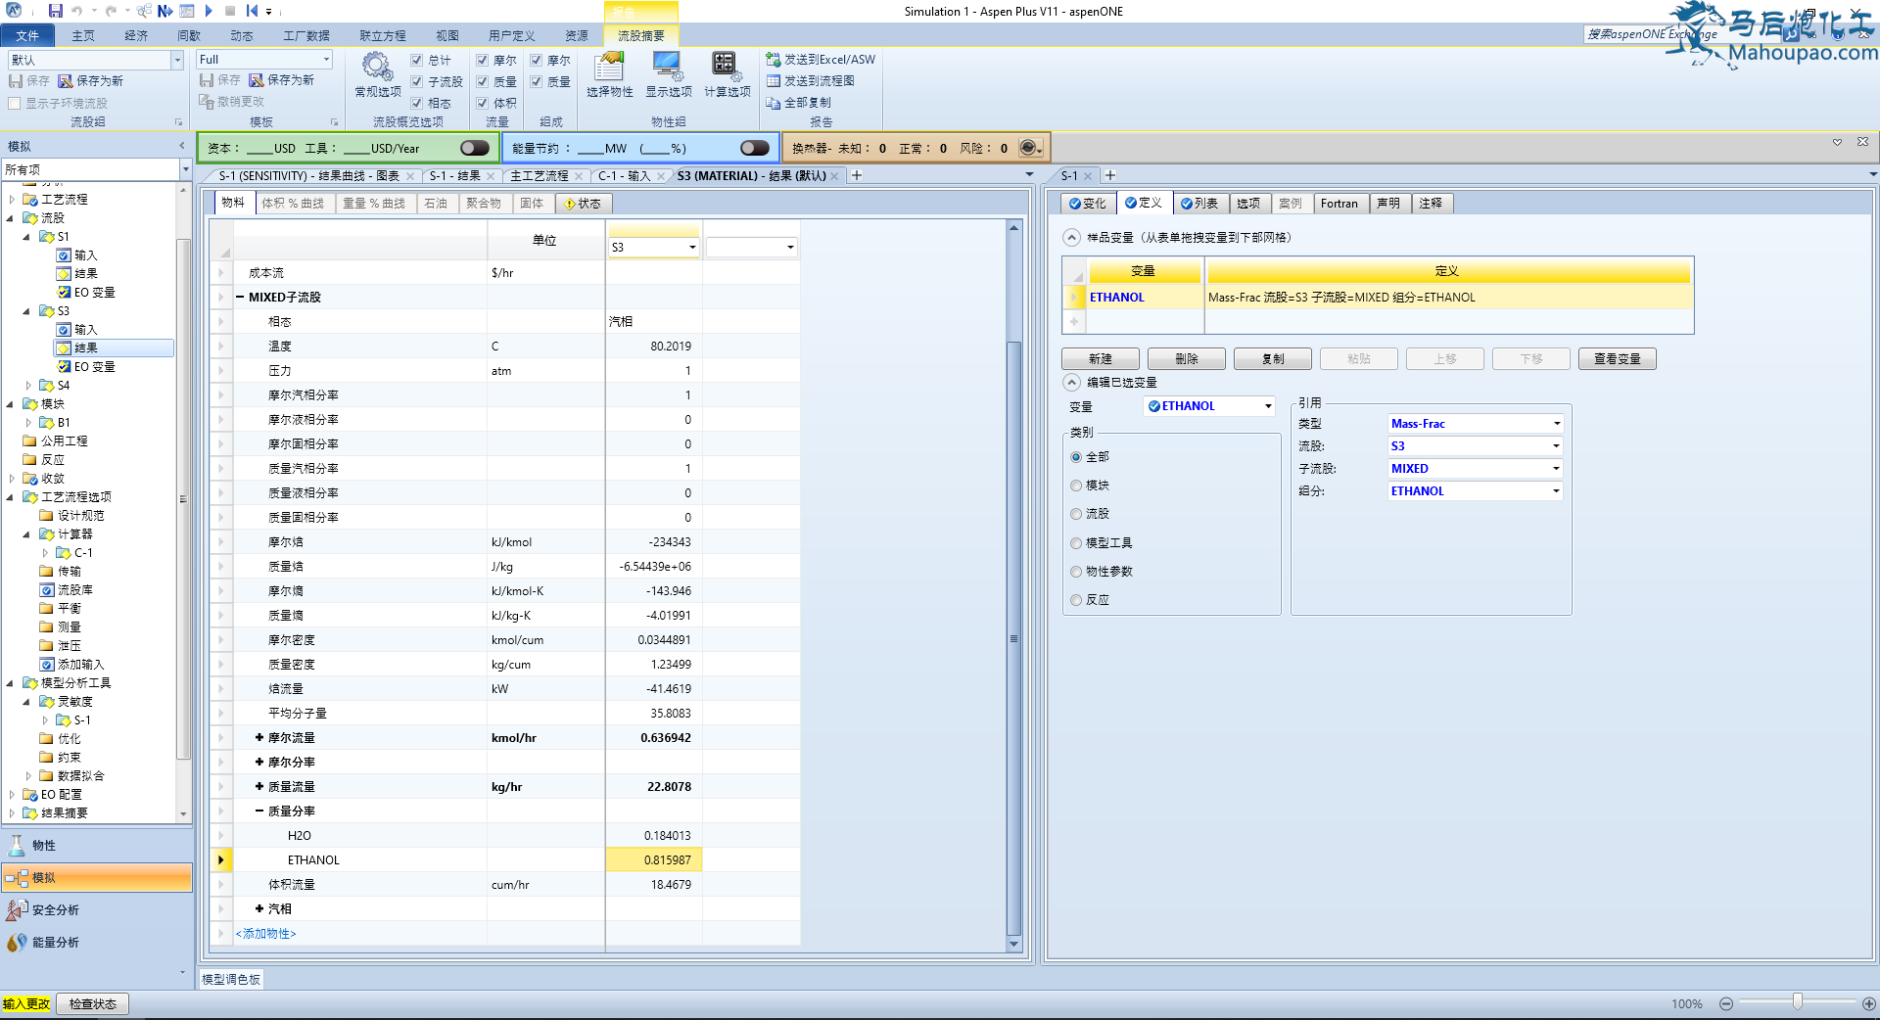1880x1020 pixels.
Task: Click 保存为新 icon in 模板 group
Action: click(257, 80)
